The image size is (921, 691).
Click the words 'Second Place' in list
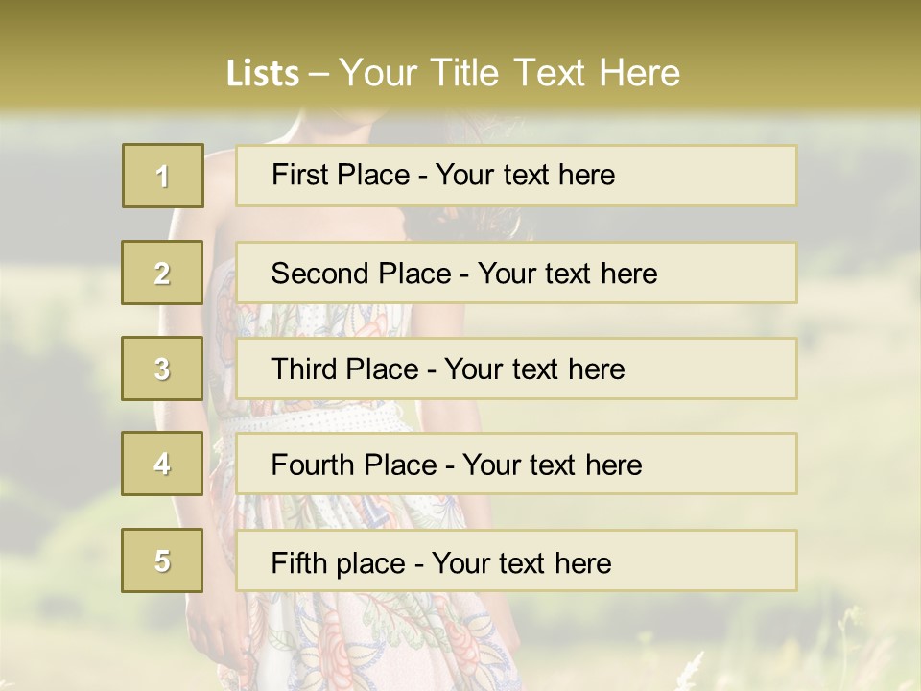tap(362, 274)
